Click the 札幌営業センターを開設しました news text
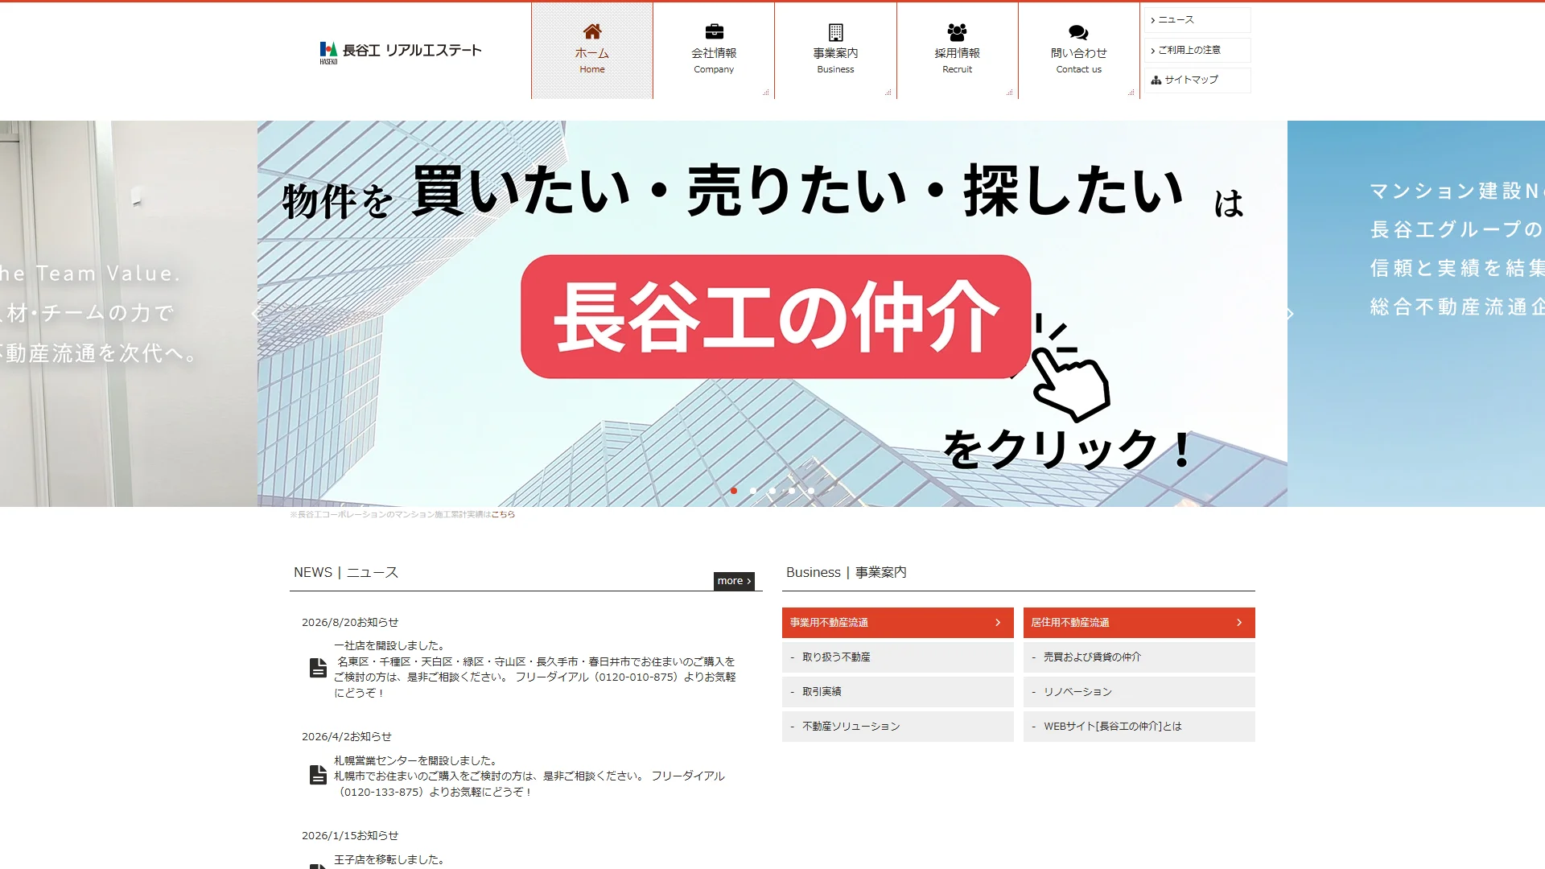The height and width of the screenshot is (869, 1545). [418, 761]
